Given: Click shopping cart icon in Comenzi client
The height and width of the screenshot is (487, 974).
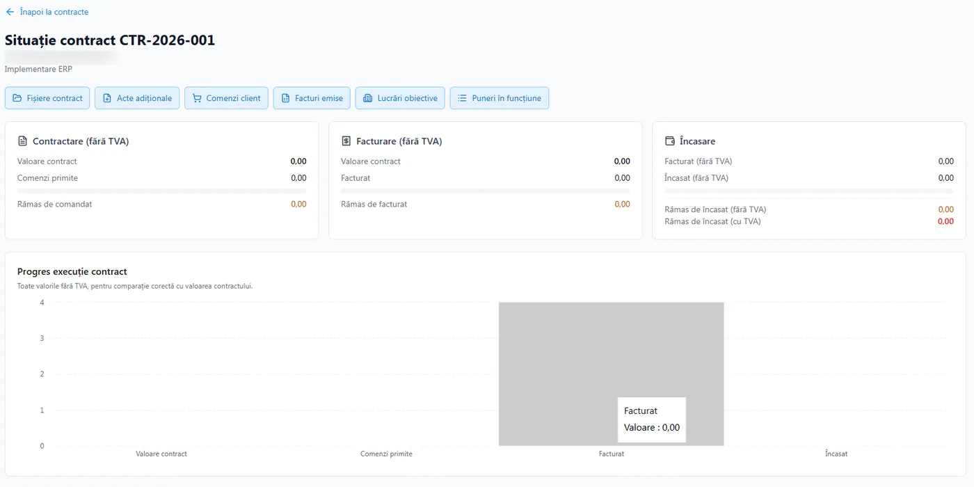Looking at the screenshot, I should click(197, 98).
